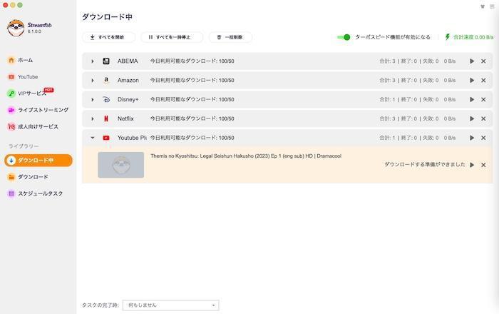Remove the Amazon group with X icon

[x=483, y=80]
